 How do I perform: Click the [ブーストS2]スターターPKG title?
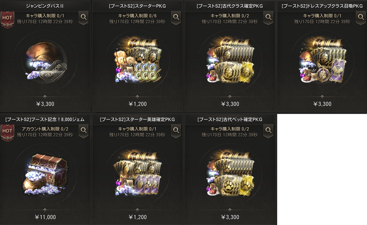coord(137,6)
